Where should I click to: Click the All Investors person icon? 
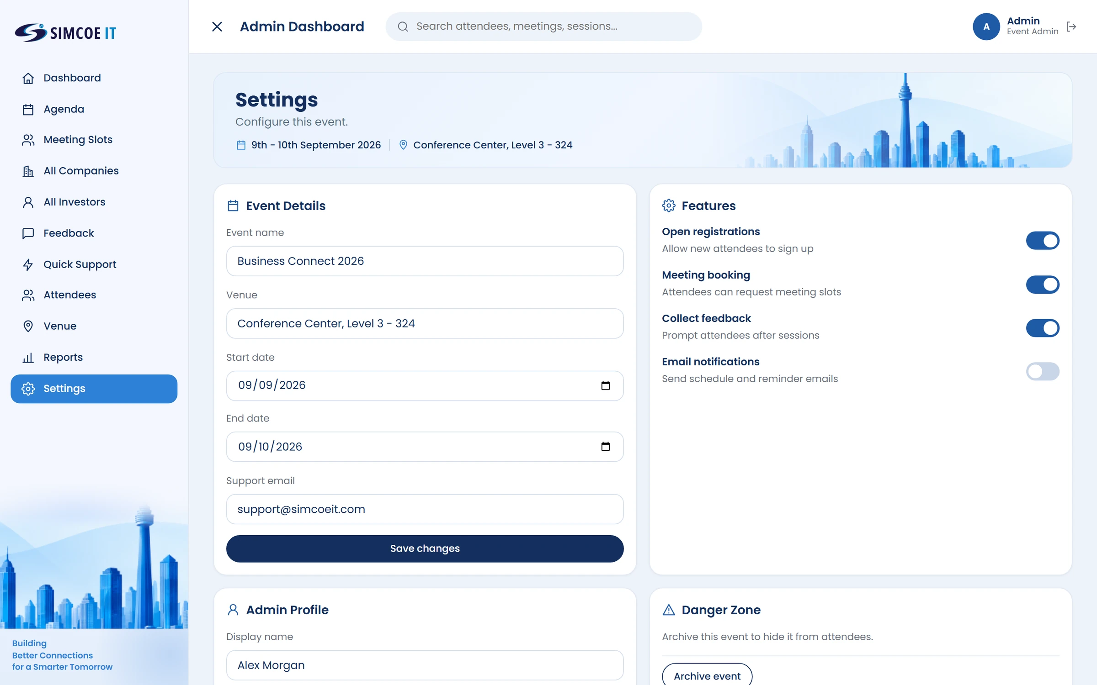coord(28,202)
